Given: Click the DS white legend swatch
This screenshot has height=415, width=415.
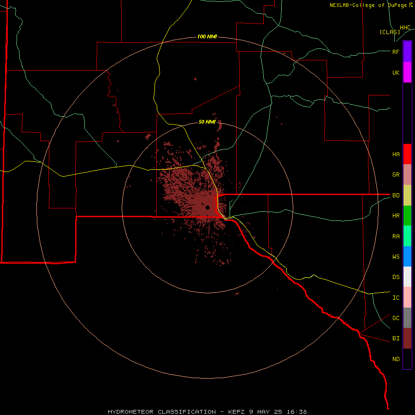Looking at the screenshot, I should (x=407, y=277).
